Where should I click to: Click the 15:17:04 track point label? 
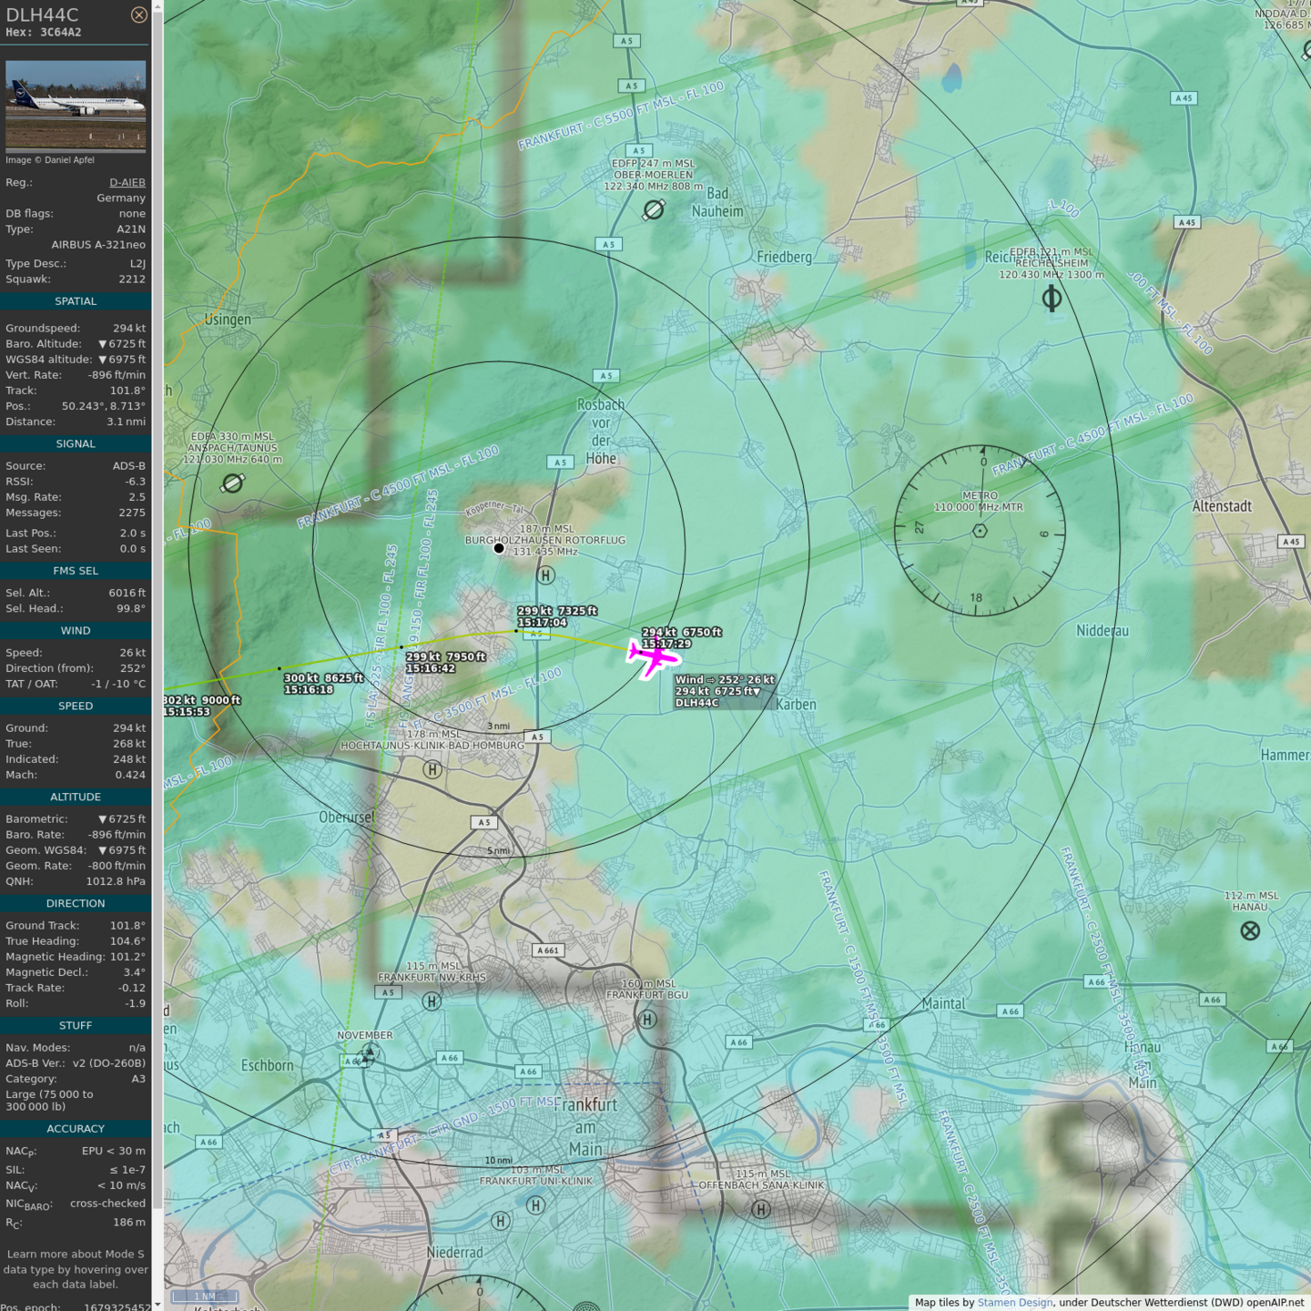pos(542,623)
